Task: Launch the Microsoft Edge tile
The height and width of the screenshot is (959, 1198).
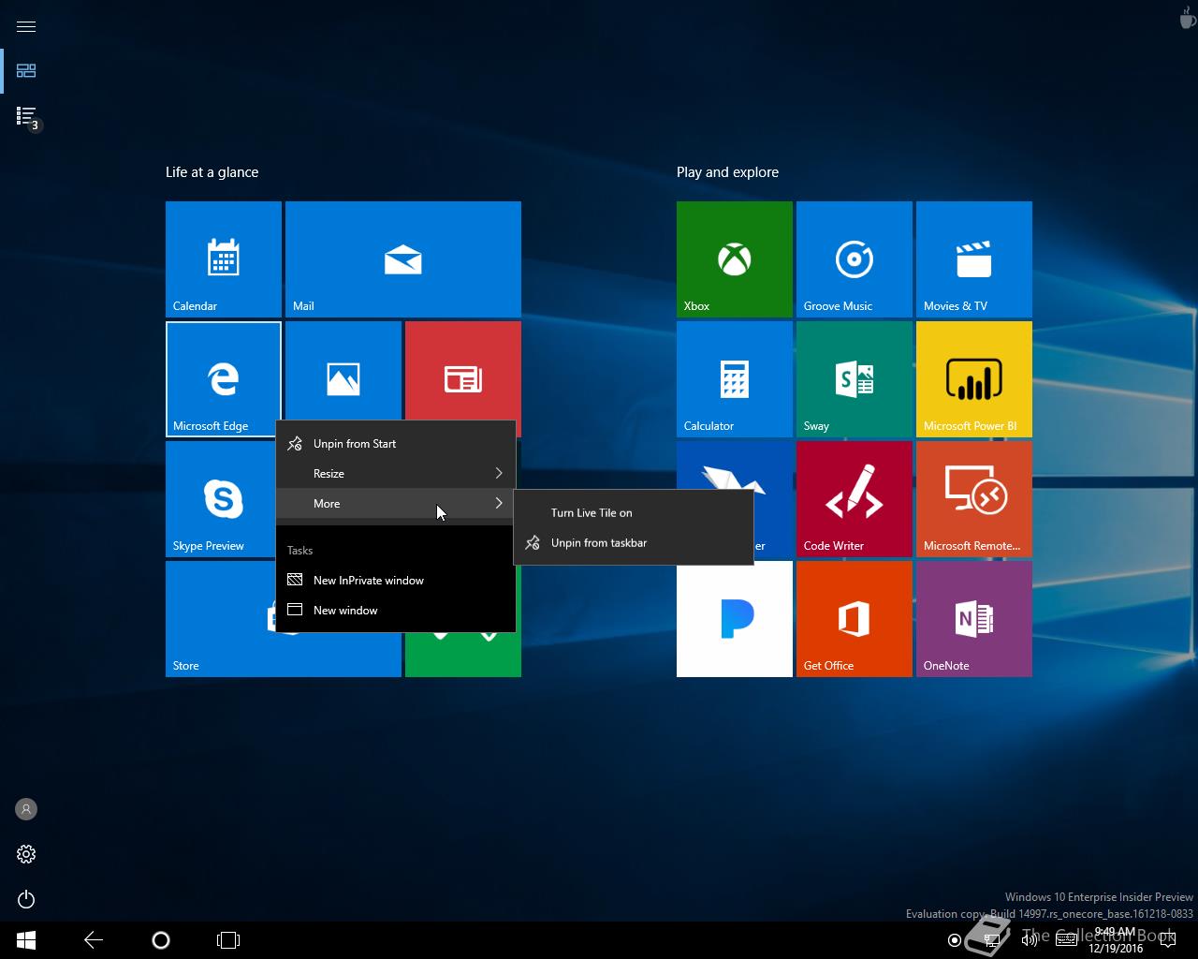Action: 224,379
